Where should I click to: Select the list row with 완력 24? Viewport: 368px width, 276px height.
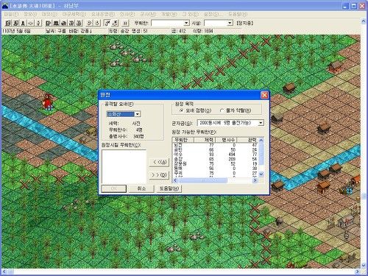[x=216, y=149]
